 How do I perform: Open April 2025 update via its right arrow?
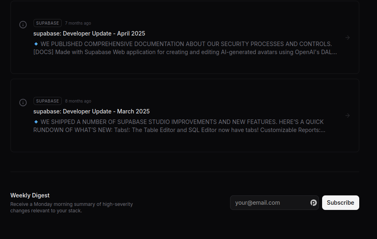pos(348,38)
